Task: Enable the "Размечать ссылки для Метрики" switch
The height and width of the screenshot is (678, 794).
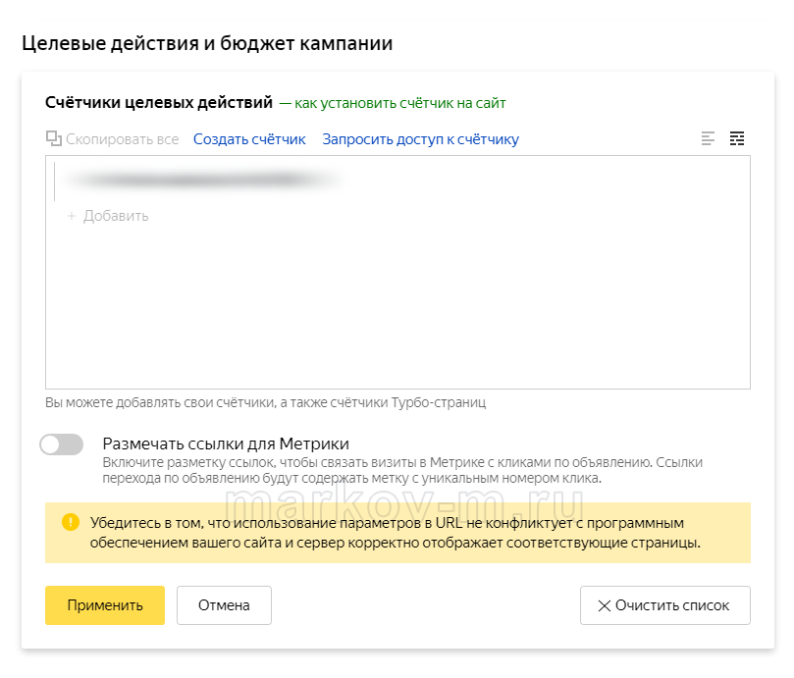Action: (x=62, y=444)
